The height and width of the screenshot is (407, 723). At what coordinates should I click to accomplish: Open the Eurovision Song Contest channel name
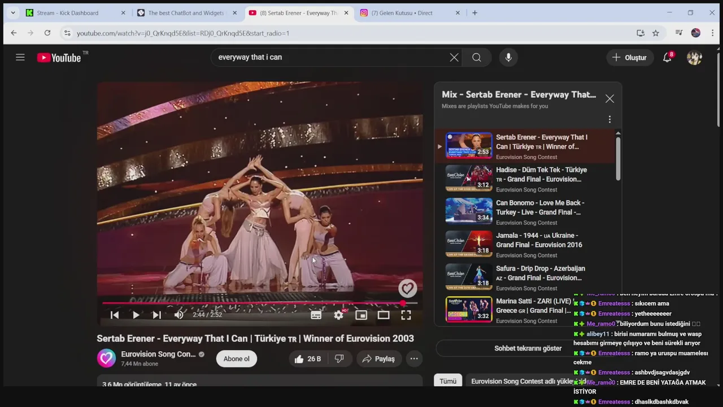coord(158,354)
